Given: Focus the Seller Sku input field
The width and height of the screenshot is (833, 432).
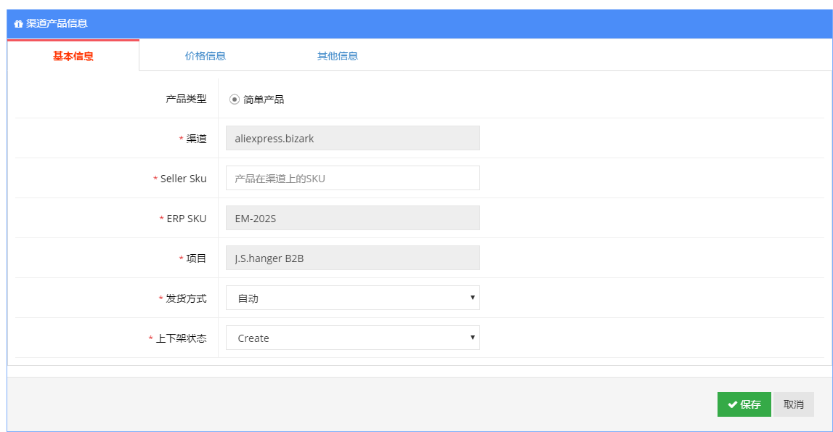Looking at the screenshot, I should coord(353,178).
